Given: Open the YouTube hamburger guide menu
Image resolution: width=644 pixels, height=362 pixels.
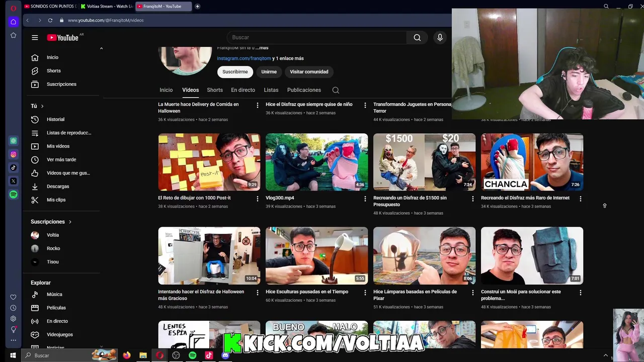Looking at the screenshot, I should click(35, 37).
